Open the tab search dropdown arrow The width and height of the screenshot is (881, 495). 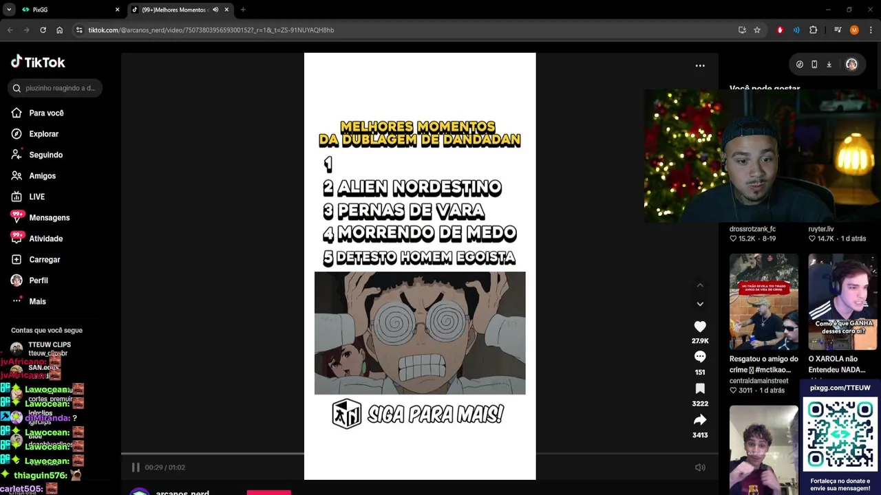pyautogui.click(x=9, y=10)
